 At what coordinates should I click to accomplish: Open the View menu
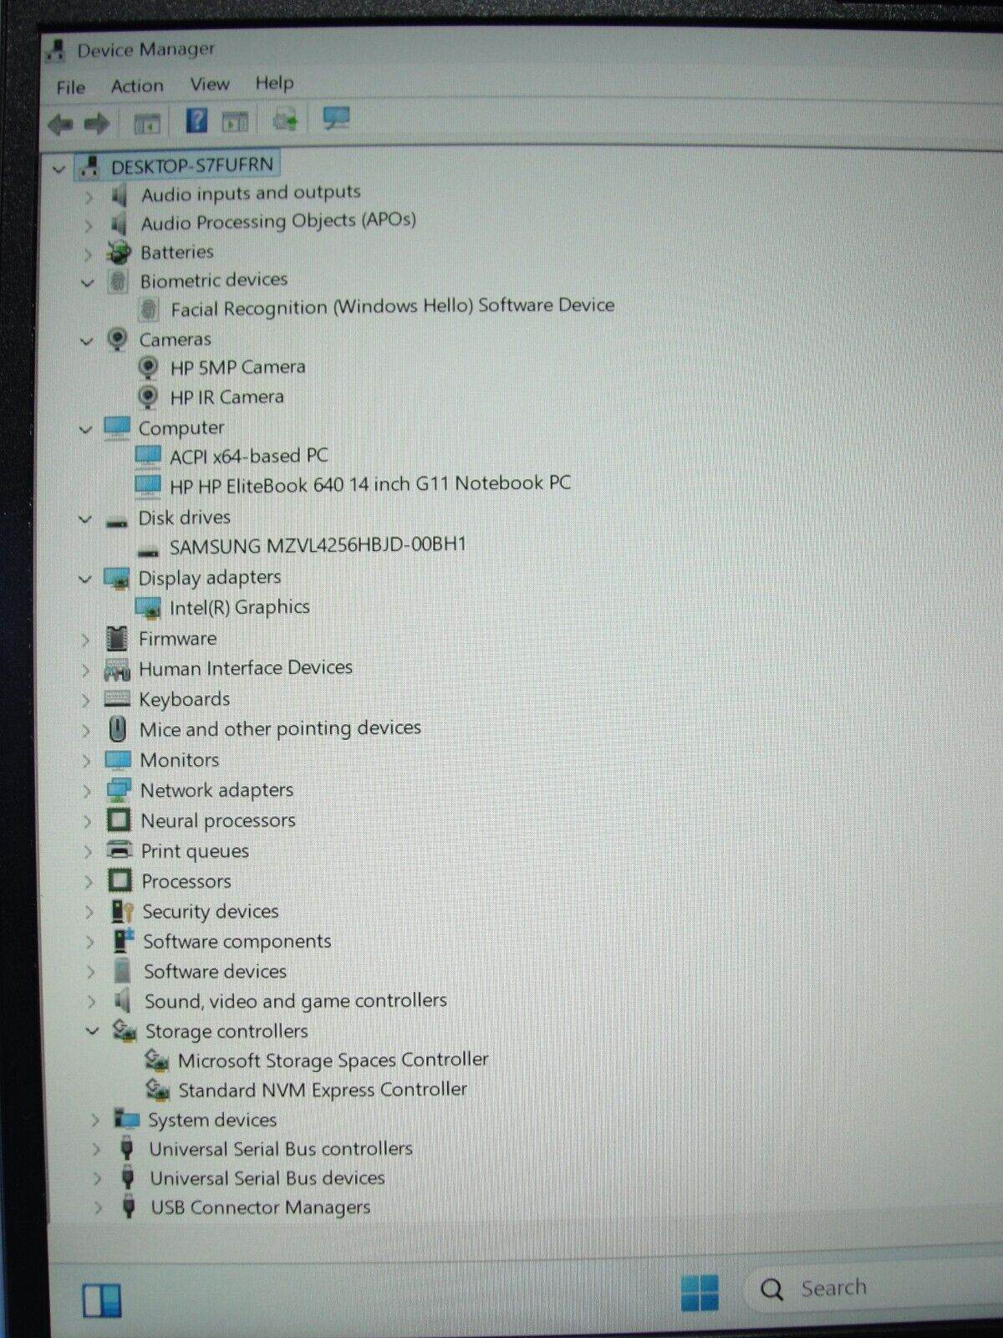[x=209, y=84]
